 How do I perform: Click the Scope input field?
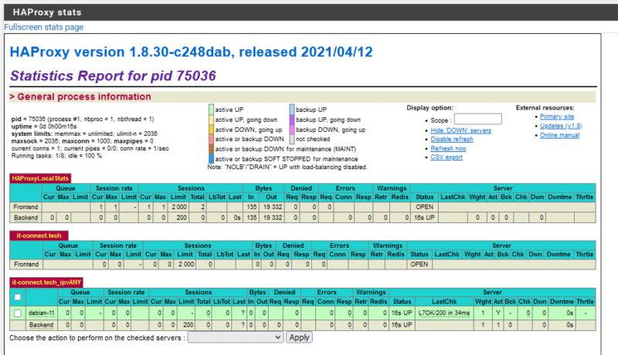(x=477, y=119)
